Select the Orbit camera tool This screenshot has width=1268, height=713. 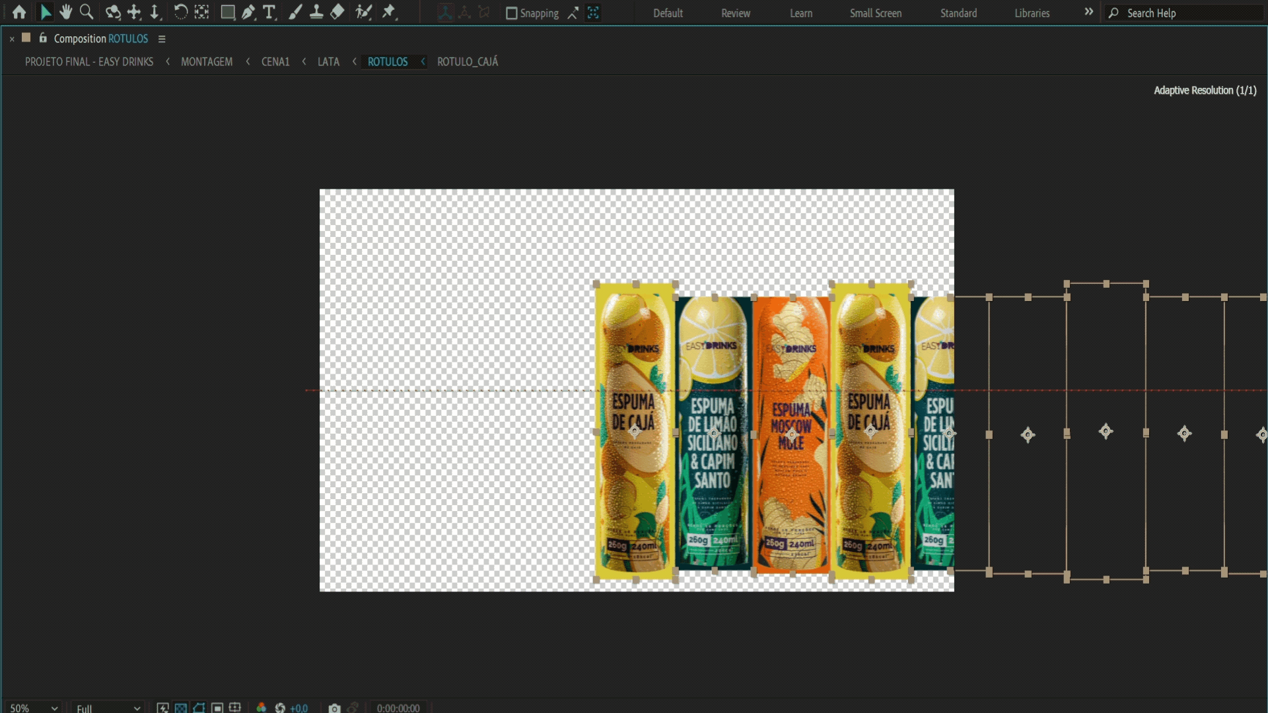(113, 13)
